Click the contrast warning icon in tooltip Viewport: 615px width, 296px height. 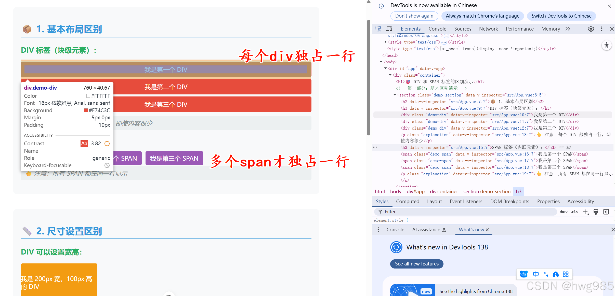(x=107, y=144)
